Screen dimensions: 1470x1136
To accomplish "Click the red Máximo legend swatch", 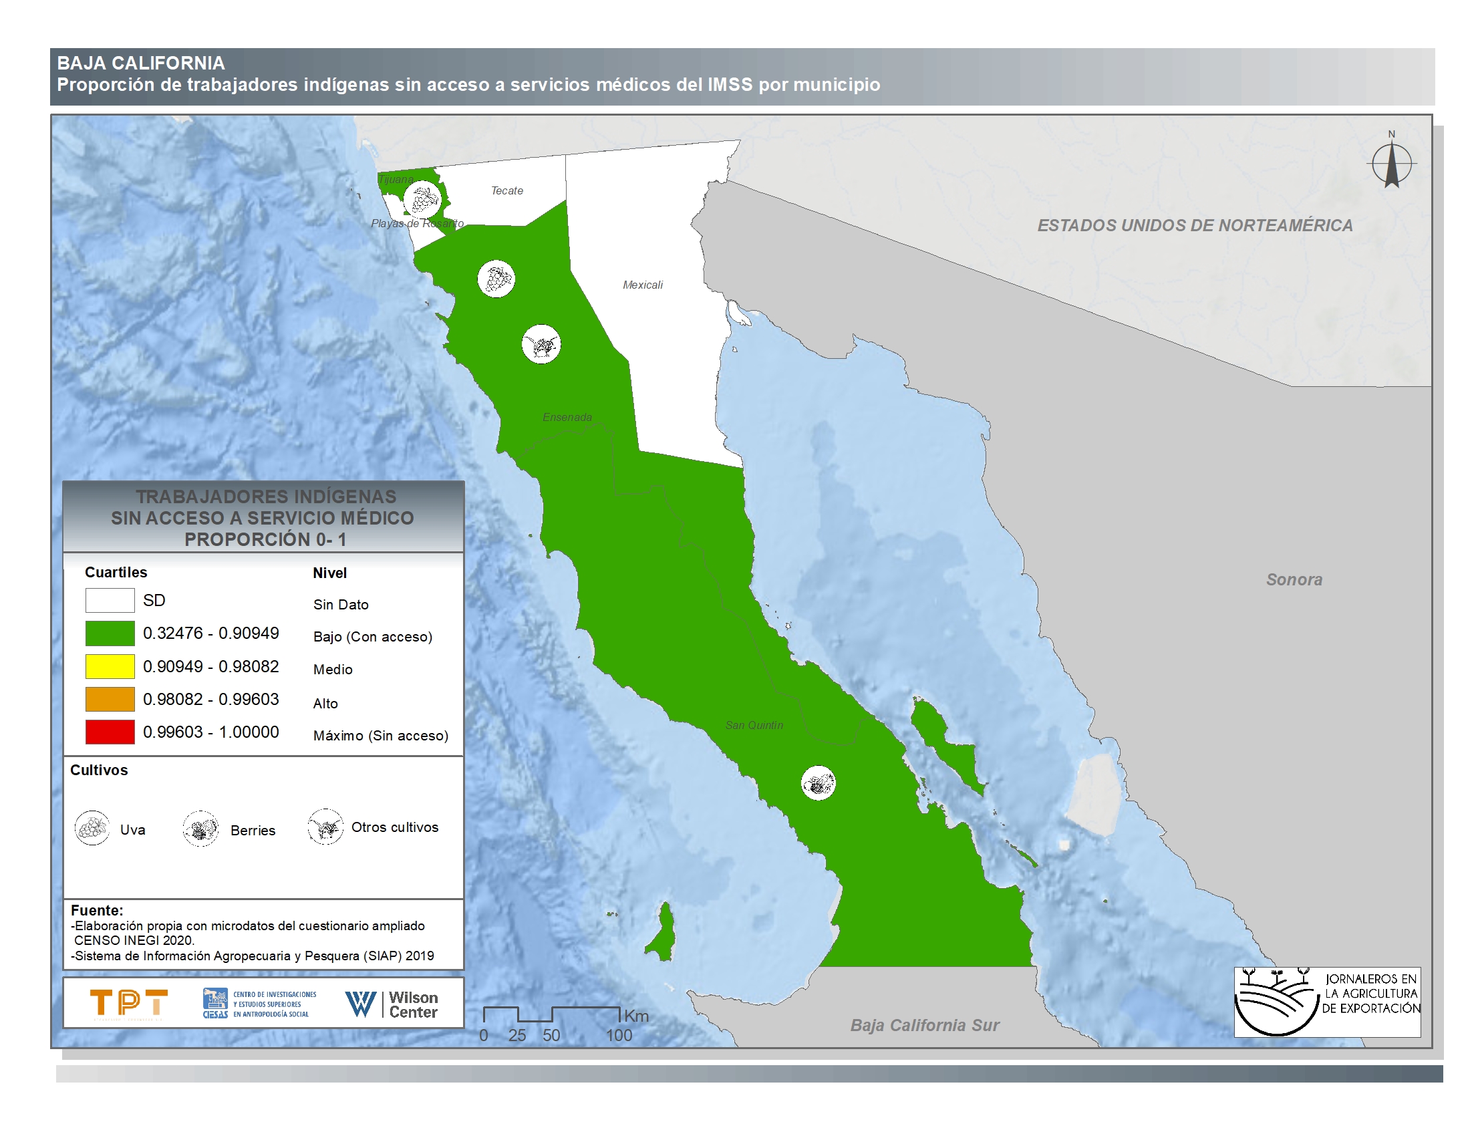I will coord(110,732).
